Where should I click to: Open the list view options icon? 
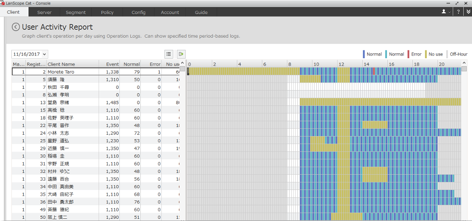point(168,54)
